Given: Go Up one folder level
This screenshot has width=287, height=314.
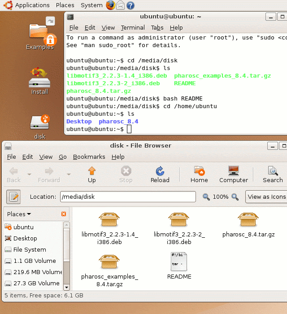Looking at the screenshot, I should click(92, 175).
